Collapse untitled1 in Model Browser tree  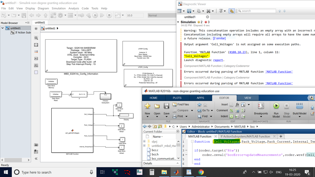(x=3, y=28)
